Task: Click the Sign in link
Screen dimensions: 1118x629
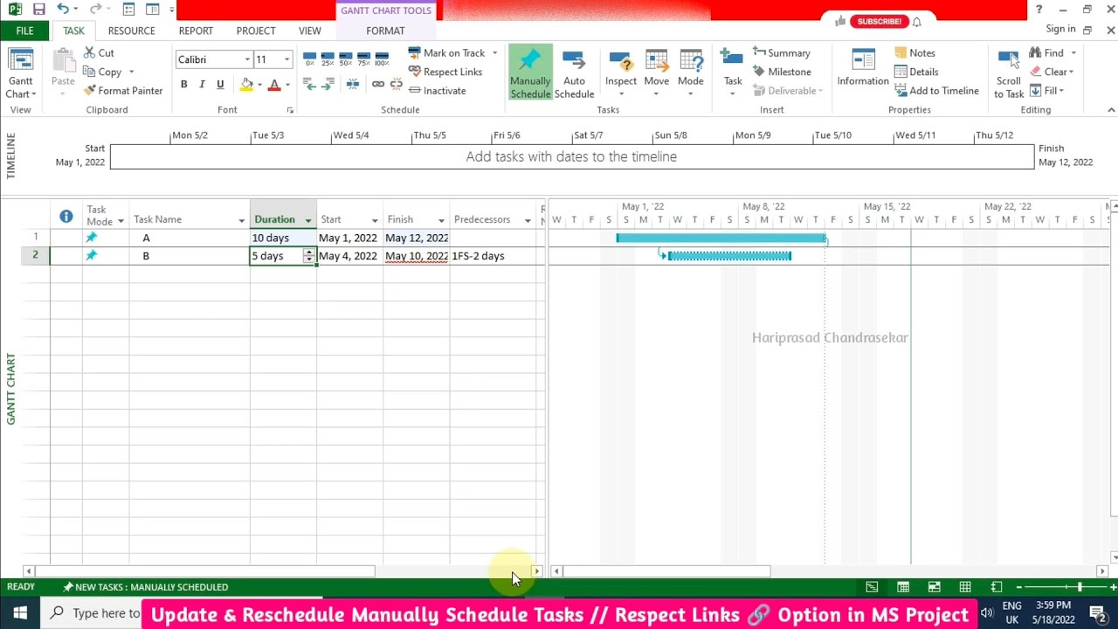Action: coord(1060,29)
